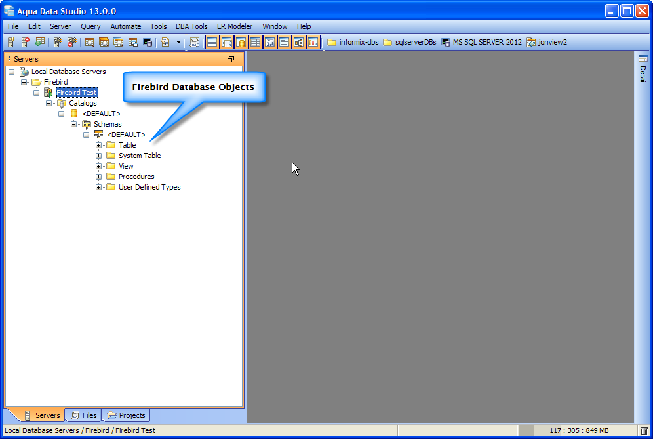
Task: Open the ER Modeler menu
Action: pyautogui.click(x=235, y=26)
